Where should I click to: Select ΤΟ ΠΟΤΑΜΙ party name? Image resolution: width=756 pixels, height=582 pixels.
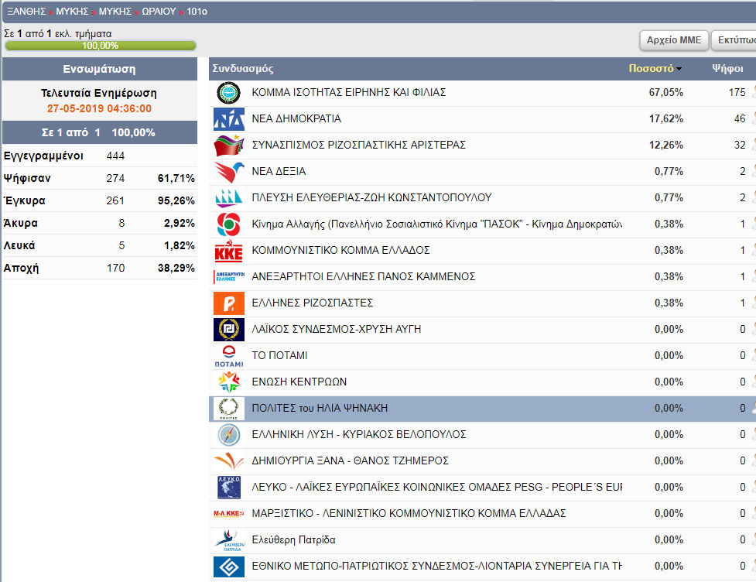coord(279,355)
